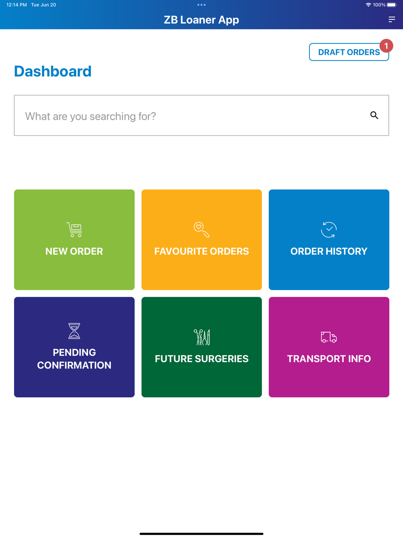The width and height of the screenshot is (403, 538).
Task: Open the hamburger menu in header
Action: (x=391, y=19)
